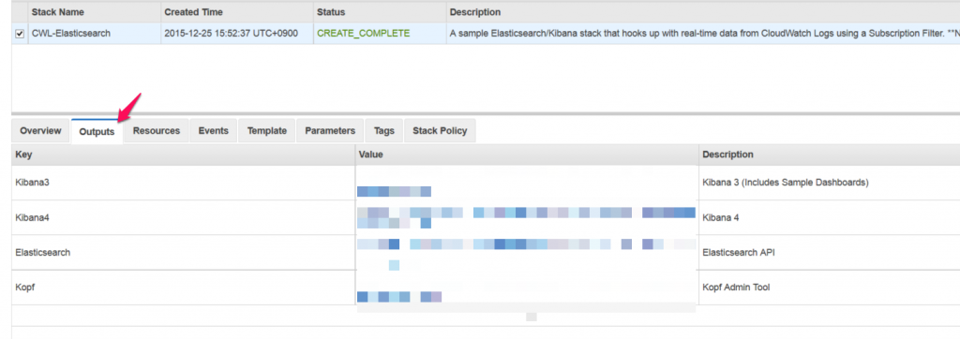
Task: Sort by Created Time column header
Action: point(193,12)
